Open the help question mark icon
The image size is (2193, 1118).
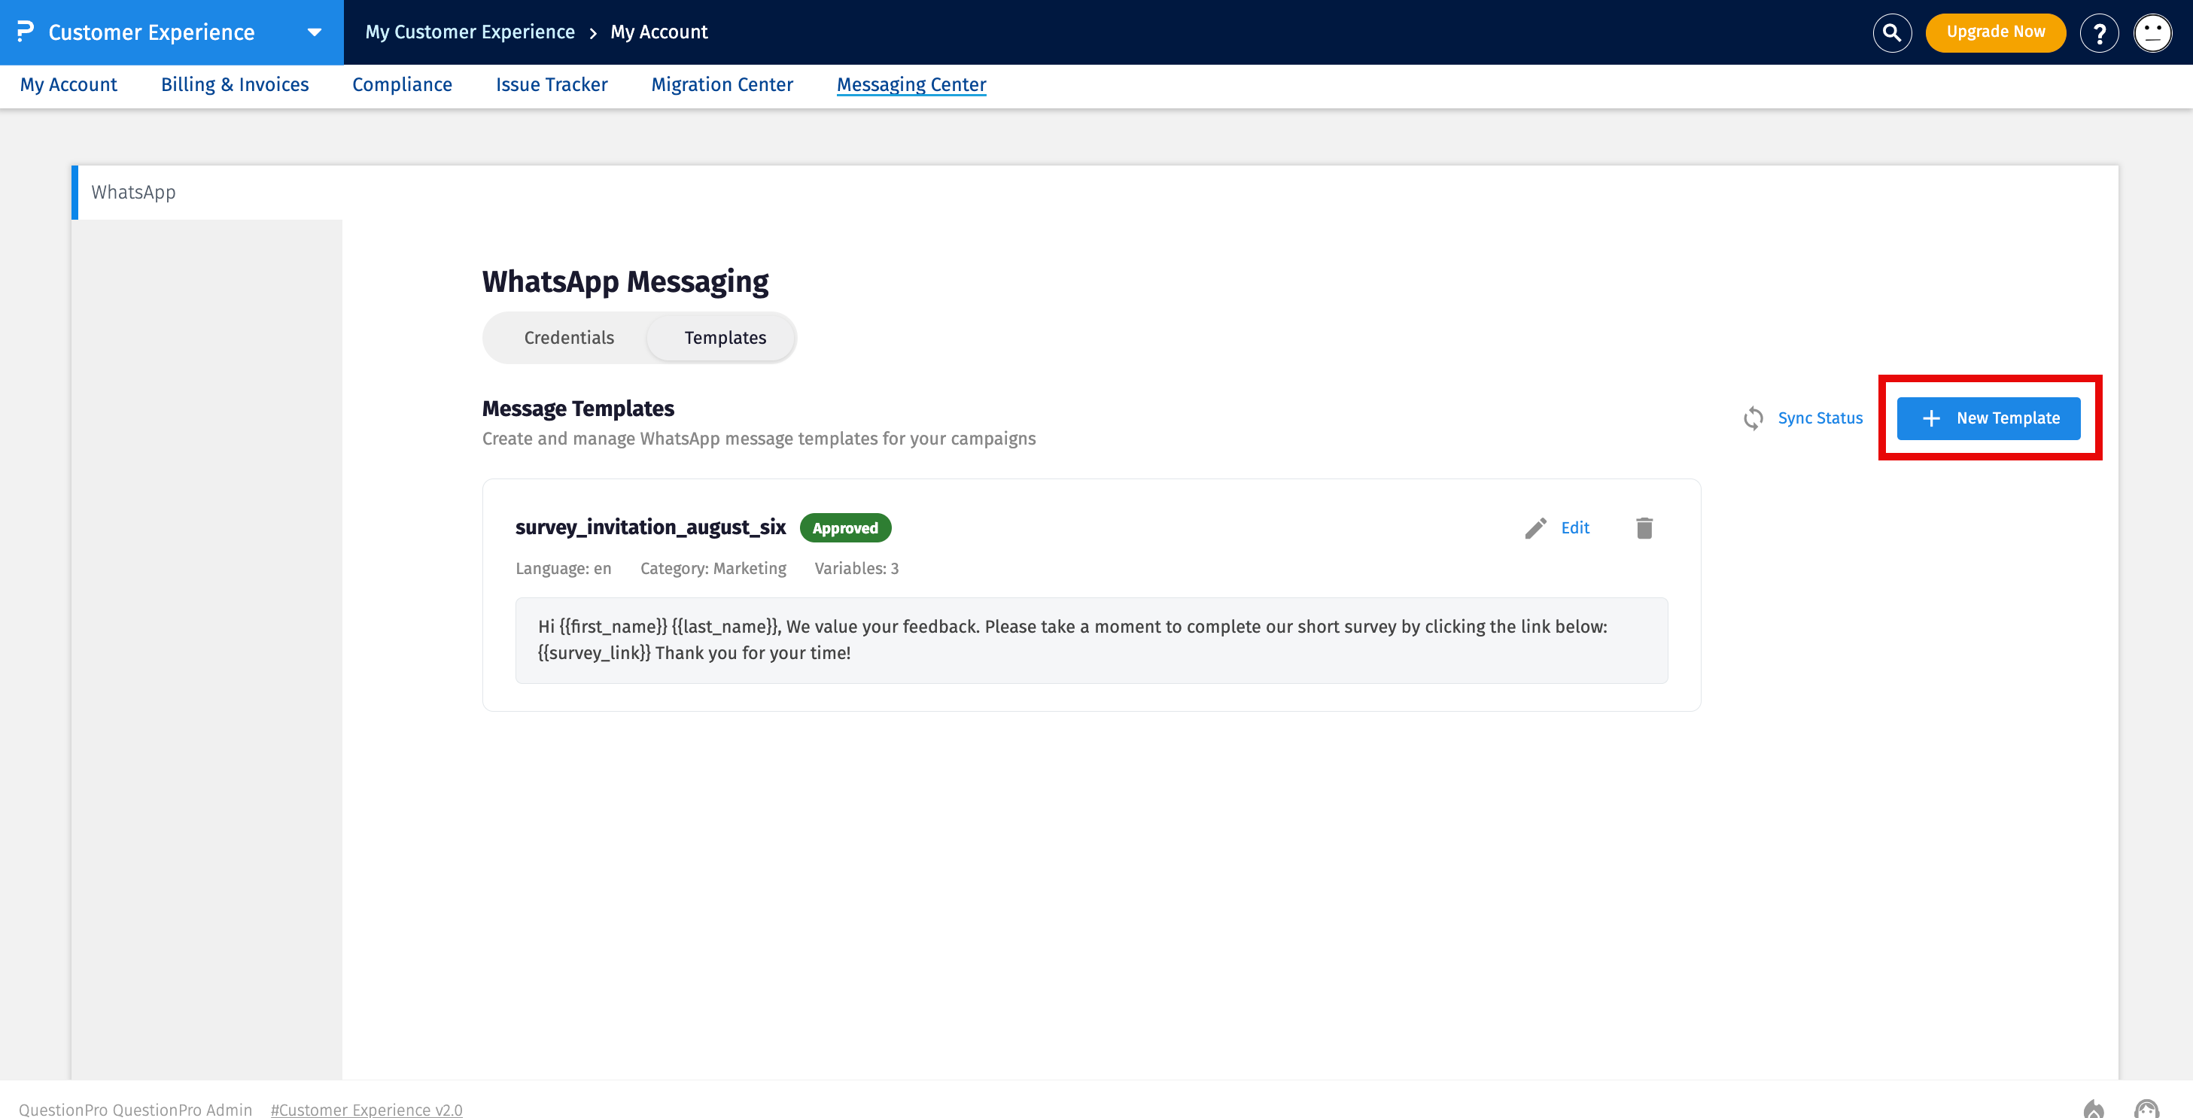[2098, 32]
